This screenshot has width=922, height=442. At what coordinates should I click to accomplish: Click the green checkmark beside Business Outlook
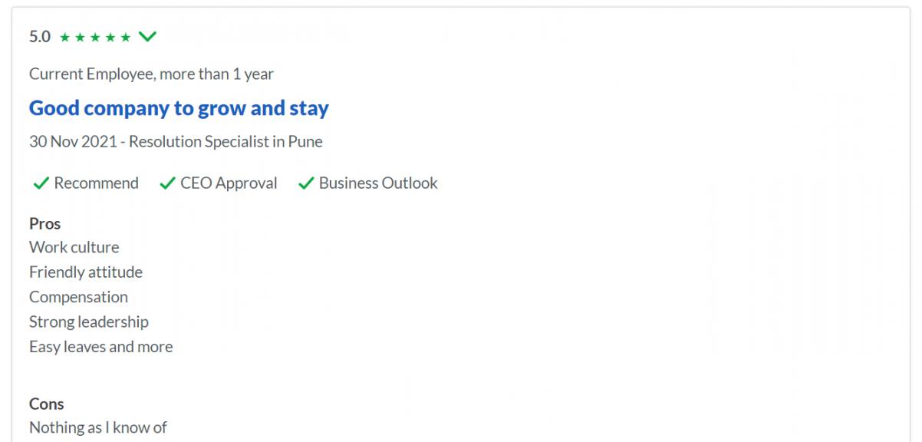306,183
